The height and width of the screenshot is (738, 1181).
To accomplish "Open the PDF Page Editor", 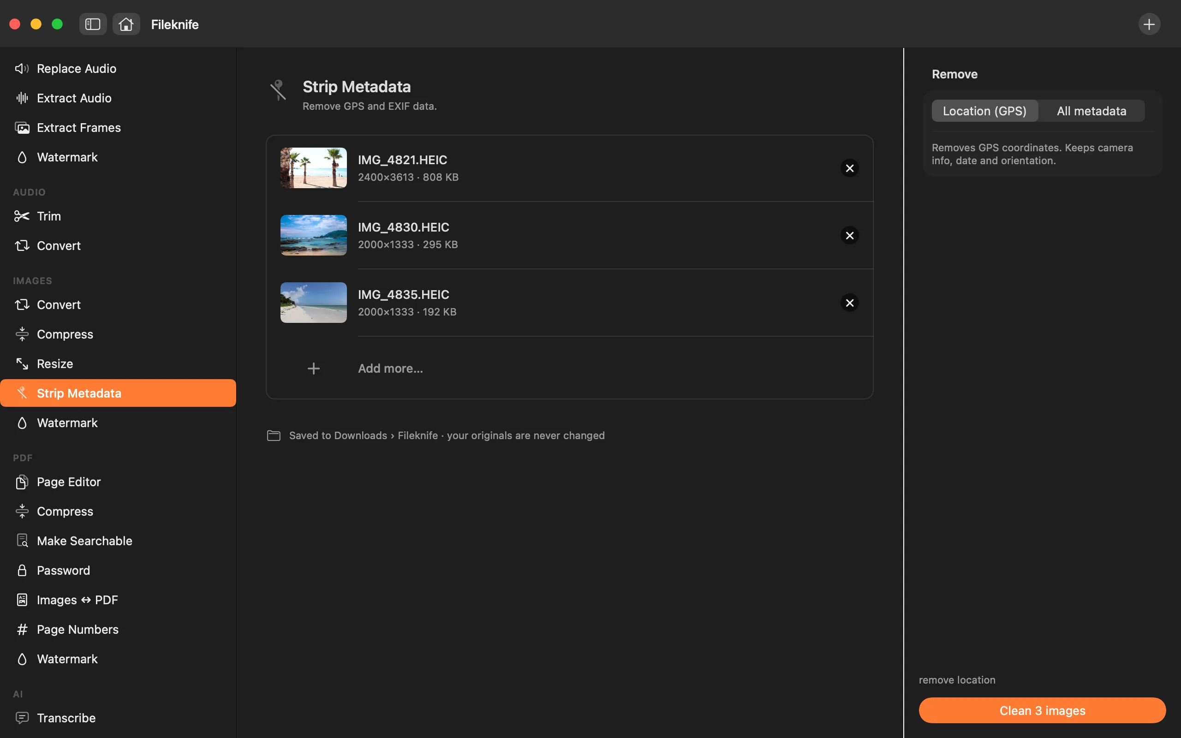I will click(118, 482).
